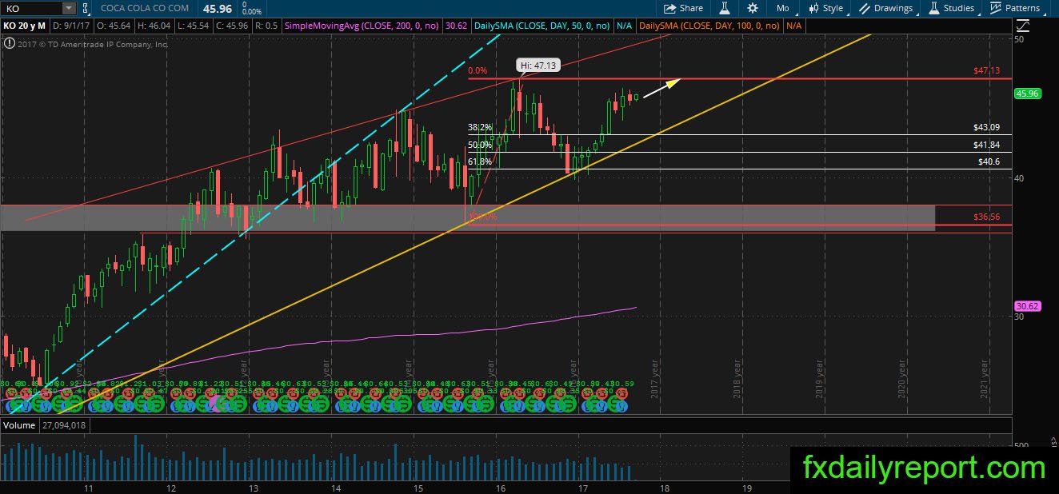1059x494 pixels.
Task: Click the magenta 30.62 price axis badge
Action: click(1026, 306)
